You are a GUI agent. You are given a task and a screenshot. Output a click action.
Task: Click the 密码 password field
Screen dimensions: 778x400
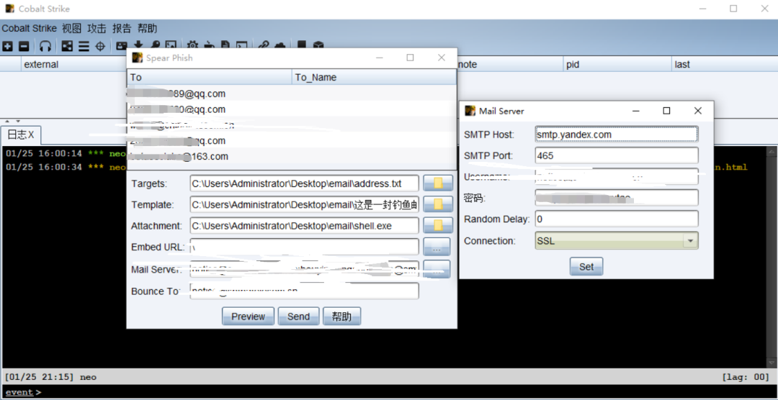pyautogui.click(x=617, y=198)
